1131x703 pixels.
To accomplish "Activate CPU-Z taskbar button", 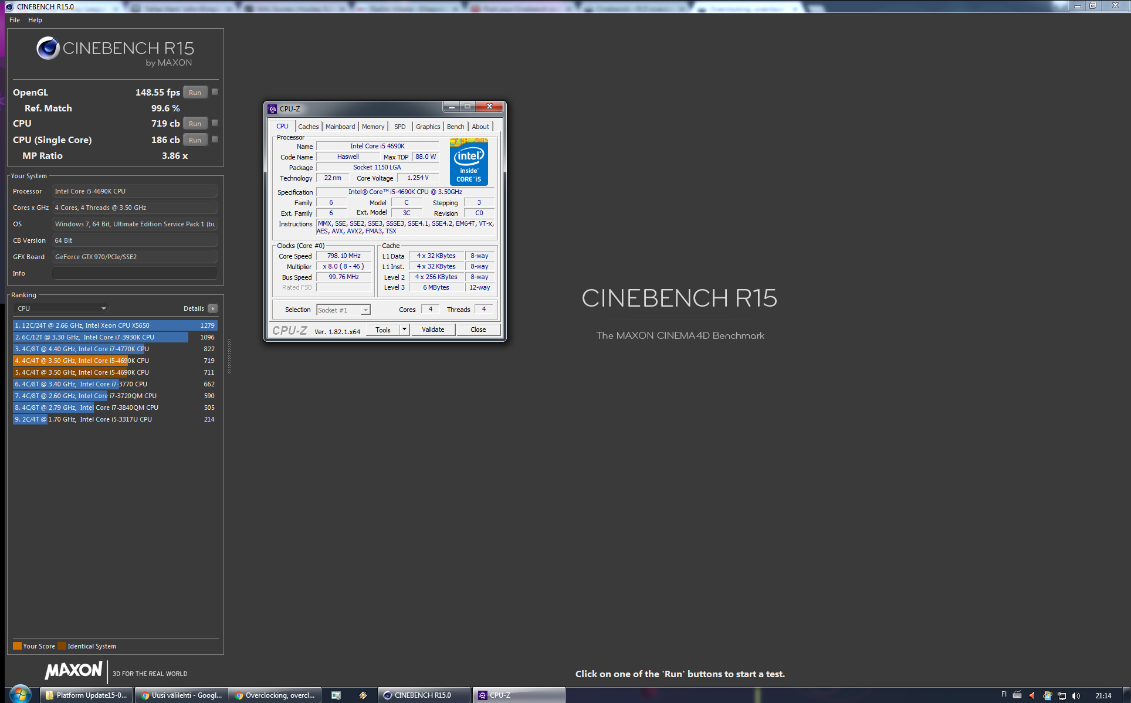I will [519, 695].
